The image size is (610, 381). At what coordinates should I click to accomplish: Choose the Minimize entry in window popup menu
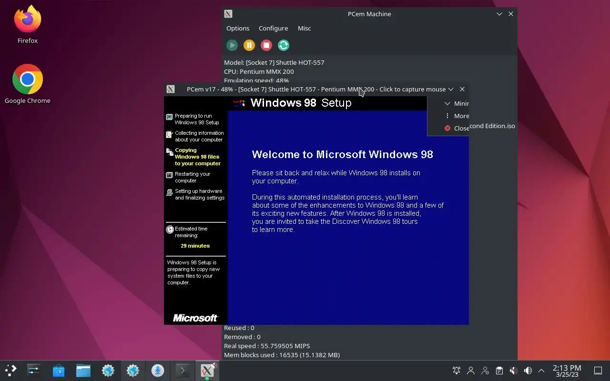456,103
